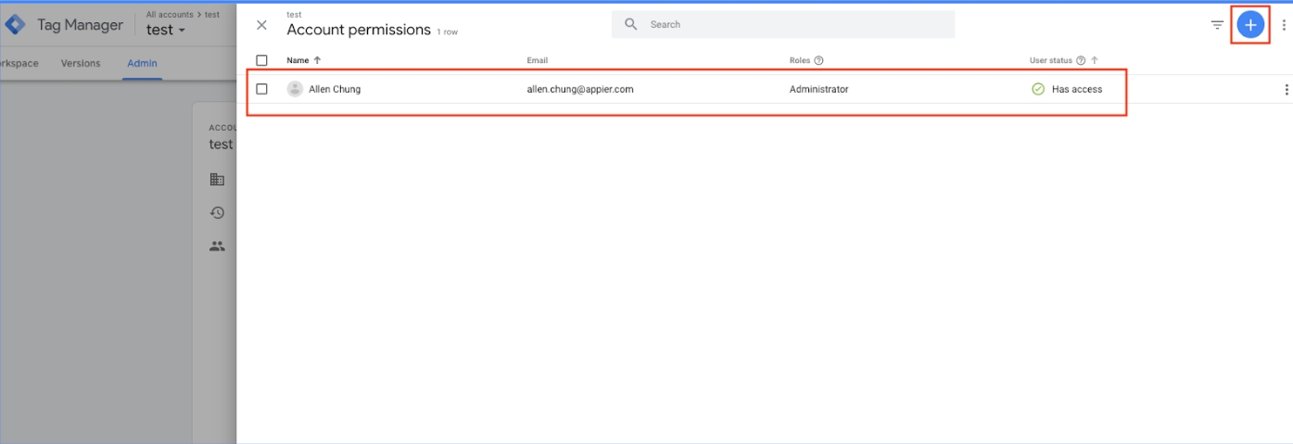Tick the select-all checkbox in table header
Screen dimensions: 1293x444
coord(261,60)
